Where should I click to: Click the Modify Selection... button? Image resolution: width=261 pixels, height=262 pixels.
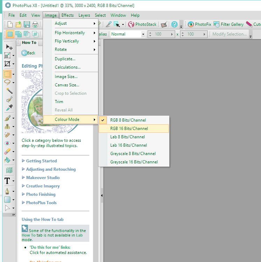pyautogui.click(x=229, y=34)
